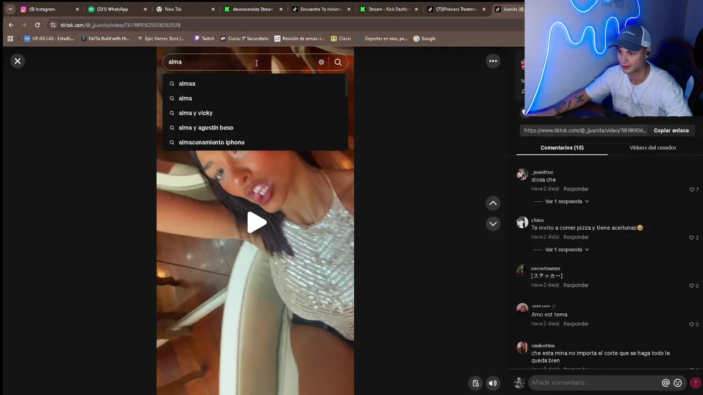Post the comment with red arrow button
The width and height of the screenshot is (703, 395).
point(695,383)
